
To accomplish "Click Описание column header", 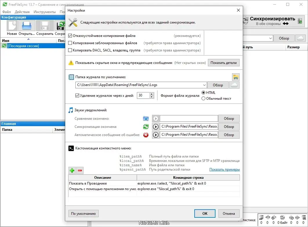I will pos(103,178).
